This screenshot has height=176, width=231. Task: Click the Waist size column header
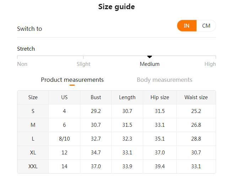coord(196,97)
